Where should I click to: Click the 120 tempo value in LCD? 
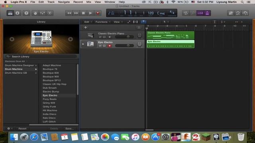151,13
